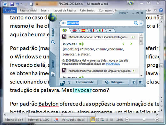
Task: Go back with the Babylon left arrow
Action: click(63, 23)
